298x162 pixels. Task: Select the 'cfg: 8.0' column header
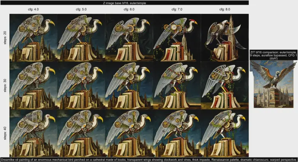point(225,10)
